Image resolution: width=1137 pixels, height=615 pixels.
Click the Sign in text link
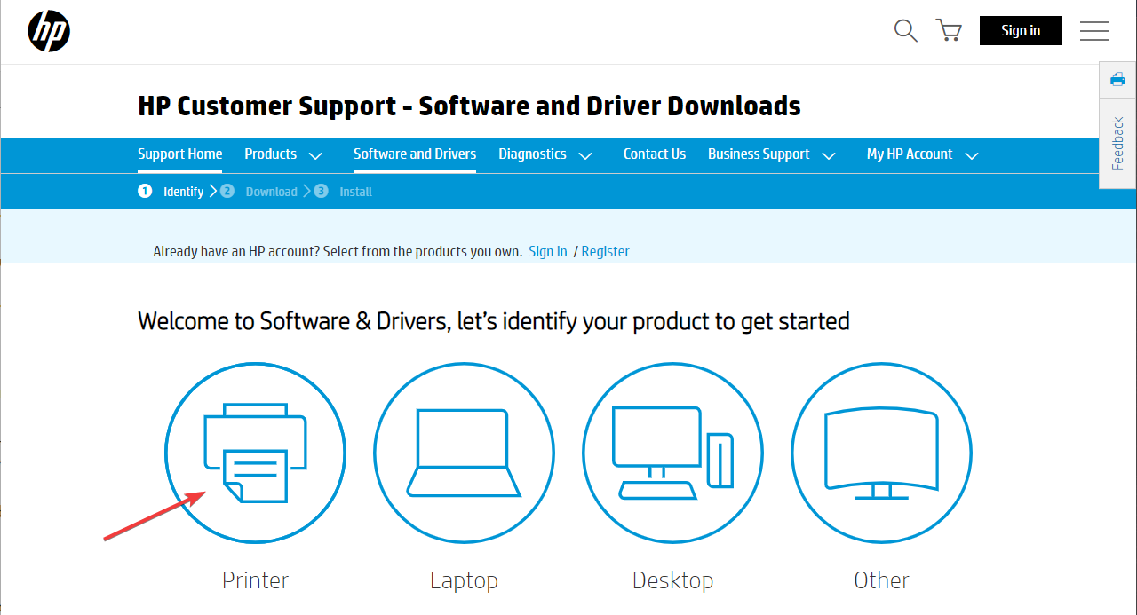tap(548, 251)
